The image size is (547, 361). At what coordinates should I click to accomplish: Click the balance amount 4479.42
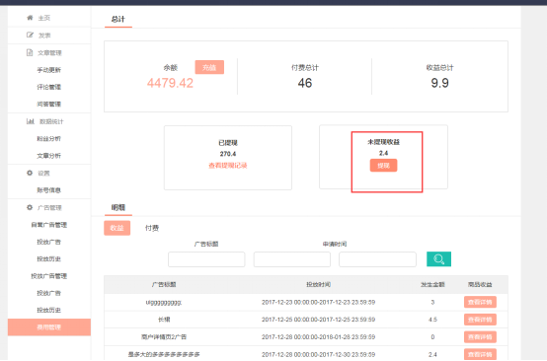click(170, 83)
